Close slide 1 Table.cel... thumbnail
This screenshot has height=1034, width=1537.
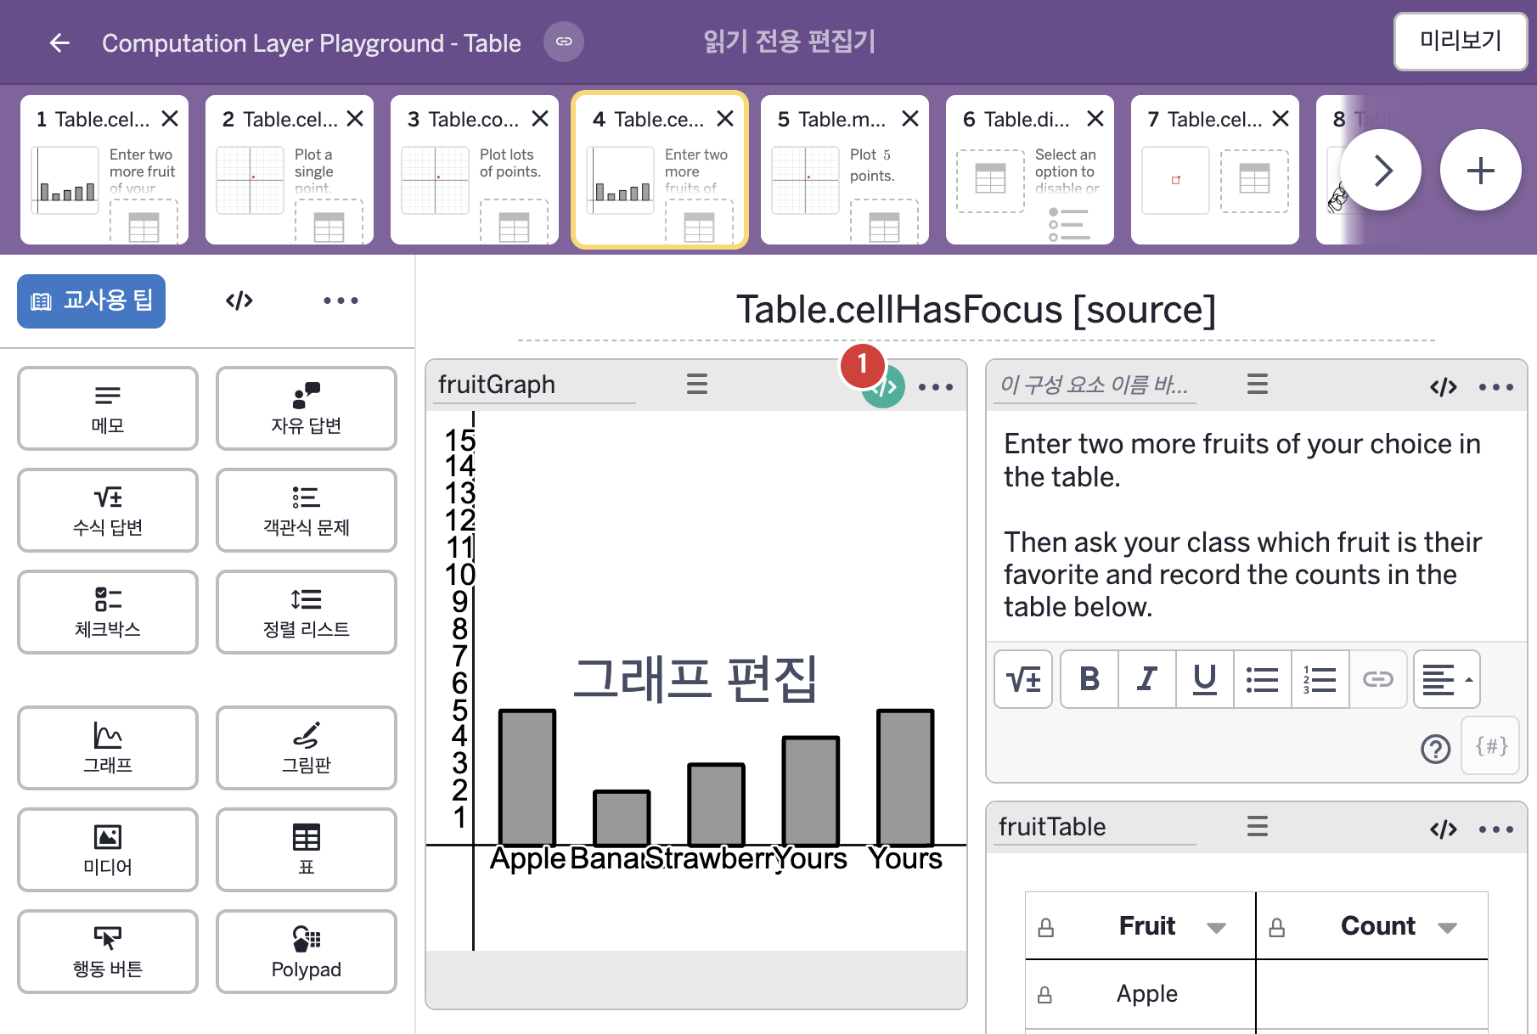pos(170,119)
